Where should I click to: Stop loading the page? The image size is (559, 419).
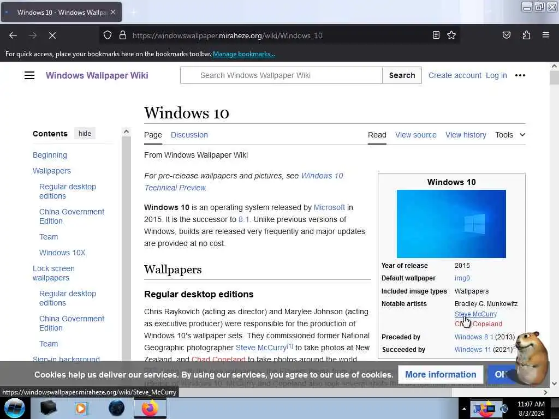click(52, 35)
